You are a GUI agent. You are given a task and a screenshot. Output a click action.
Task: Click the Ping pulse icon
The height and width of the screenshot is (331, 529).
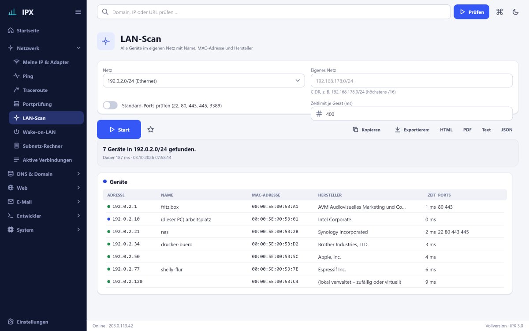click(x=16, y=76)
